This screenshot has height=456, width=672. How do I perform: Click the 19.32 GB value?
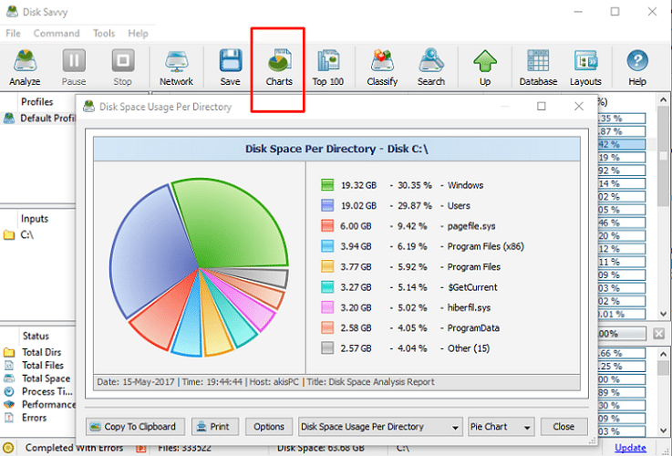point(358,185)
